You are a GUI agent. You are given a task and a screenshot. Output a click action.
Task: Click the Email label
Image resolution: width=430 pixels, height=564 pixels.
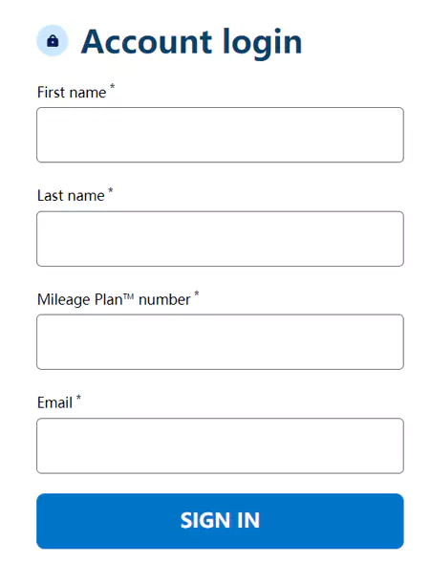click(55, 402)
